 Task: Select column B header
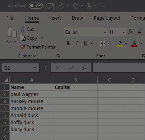75,80
